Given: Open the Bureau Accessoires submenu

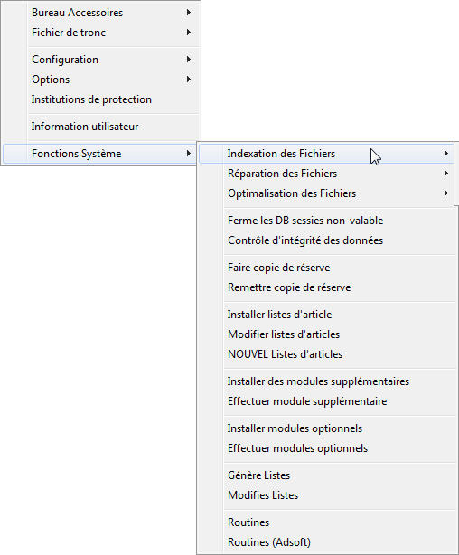Looking at the screenshot, I should click(x=101, y=13).
